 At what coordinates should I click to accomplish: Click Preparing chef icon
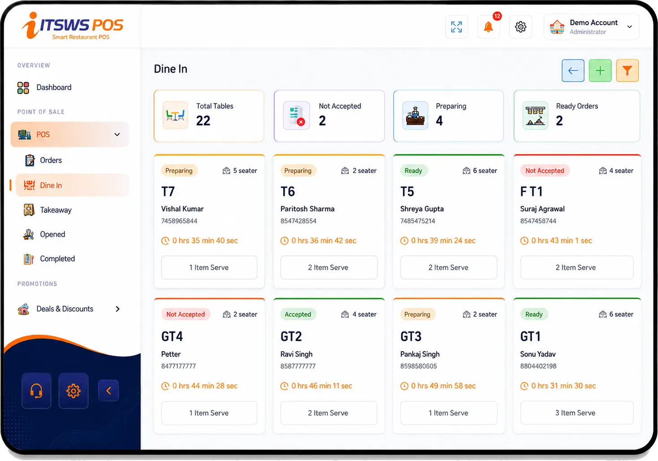415,115
